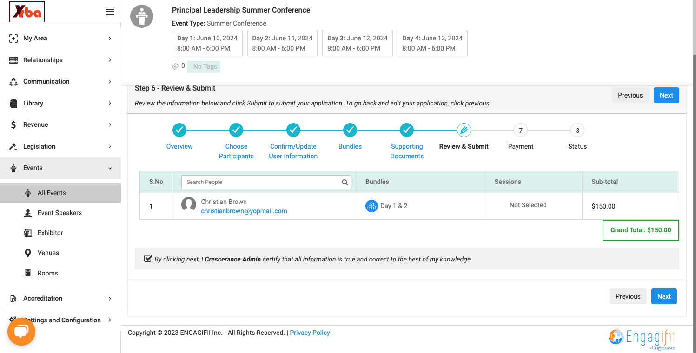Click the My Area sidebar icon
This screenshot has width=696, height=353.
click(13, 39)
